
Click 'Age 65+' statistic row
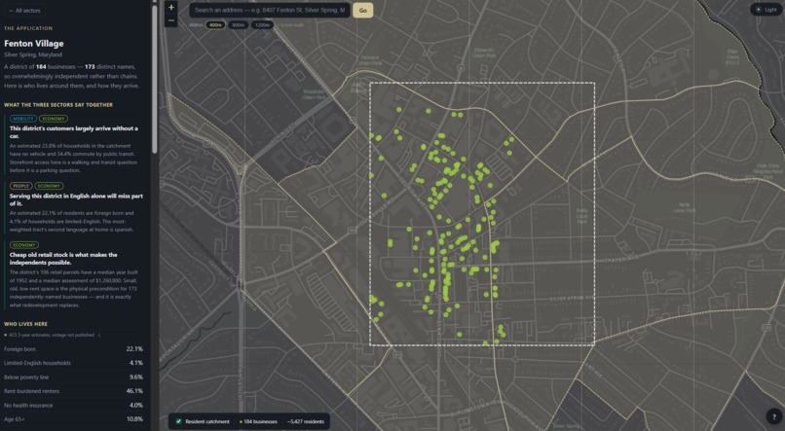(74, 419)
